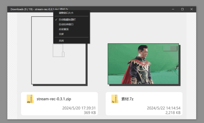The width and height of the screenshot is (204, 123).
Task: Click the 369 KB file size text
Action: coord(90,113)
